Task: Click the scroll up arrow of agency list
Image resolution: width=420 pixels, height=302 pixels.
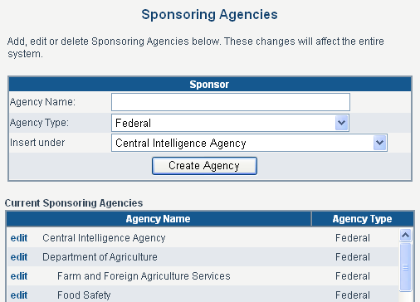Action: [x=406, y=235]
